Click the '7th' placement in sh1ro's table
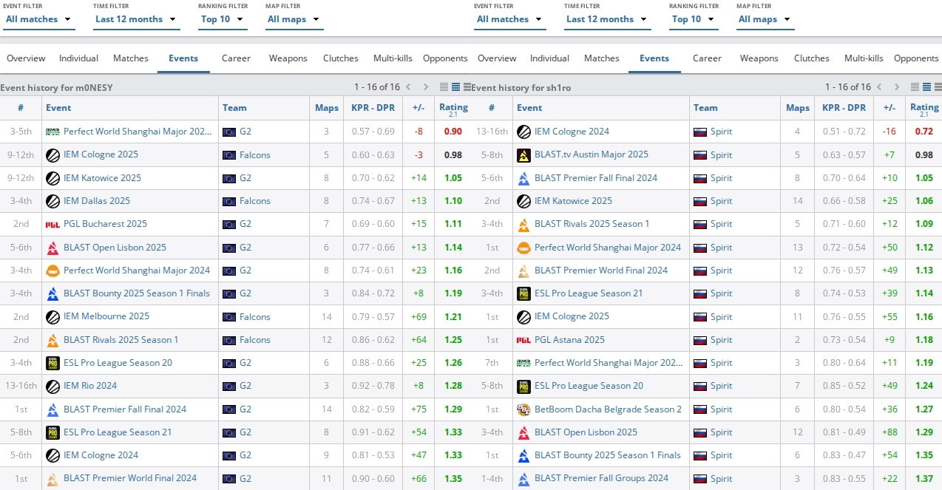Image resolution: width=942 pixels, height=490 pixels. tap(492, 363)
